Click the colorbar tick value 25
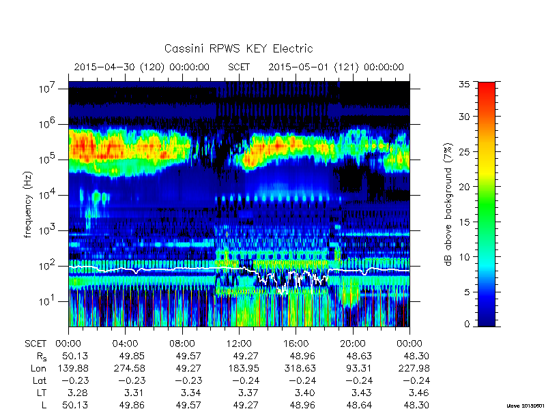 465,151
